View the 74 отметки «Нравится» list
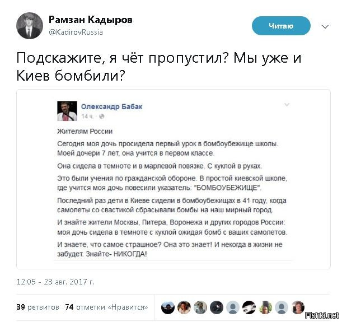Viewport: 342px width, 322px height. coord(106,307)
